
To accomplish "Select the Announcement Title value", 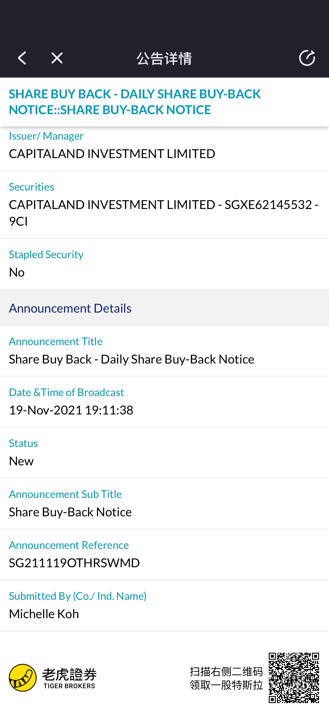I will (x=132, y=359).
